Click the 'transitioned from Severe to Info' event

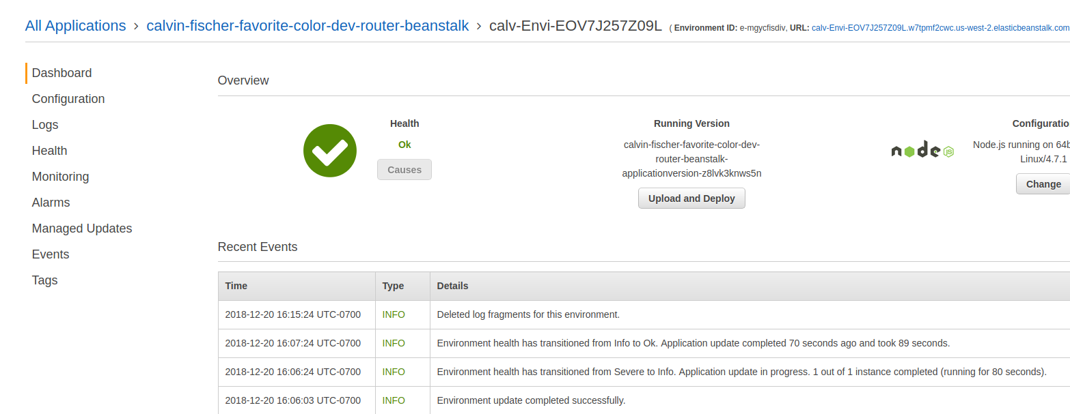tap(742, 372)
